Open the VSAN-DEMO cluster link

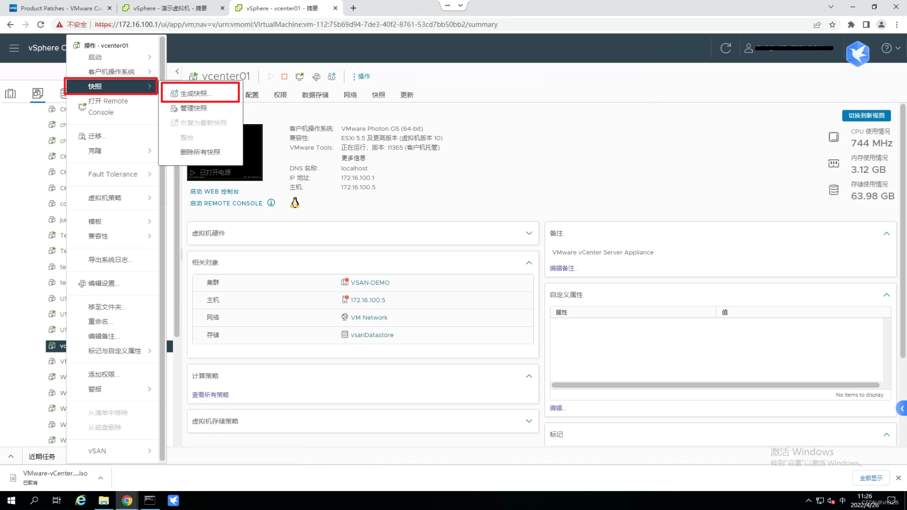[370, 283]
